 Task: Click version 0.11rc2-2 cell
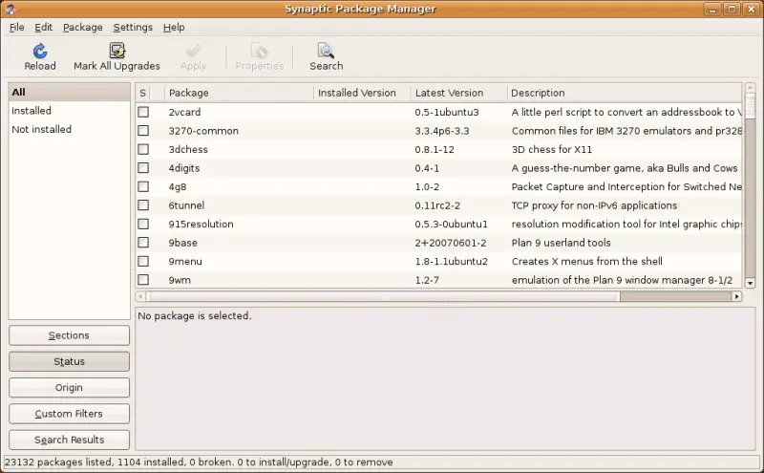pyautogui.click(x=437, y=205)
